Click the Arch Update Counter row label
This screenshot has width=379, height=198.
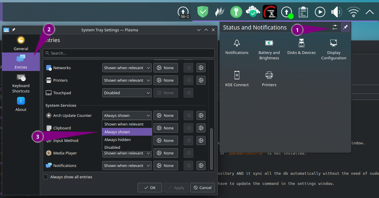72,115
